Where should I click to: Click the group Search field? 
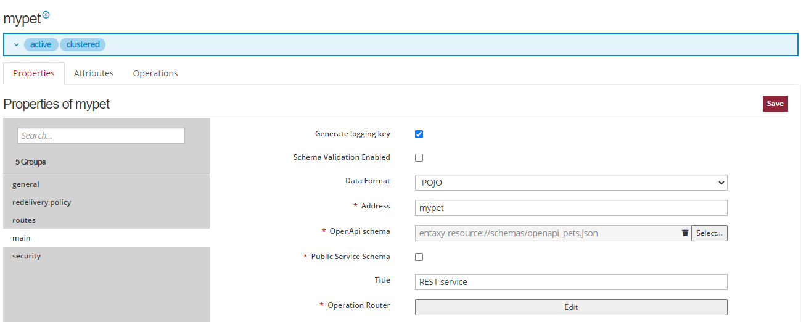(x=101, y=136)
